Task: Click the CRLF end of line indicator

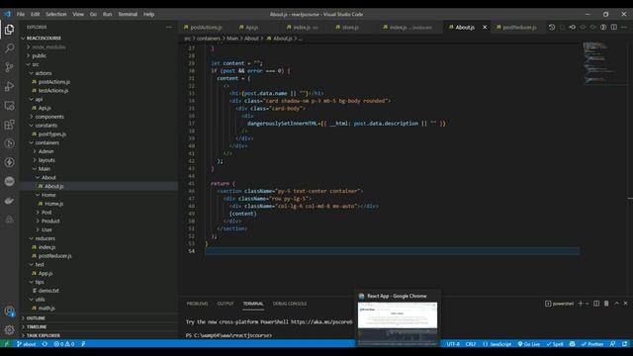Action: point(471,344)
